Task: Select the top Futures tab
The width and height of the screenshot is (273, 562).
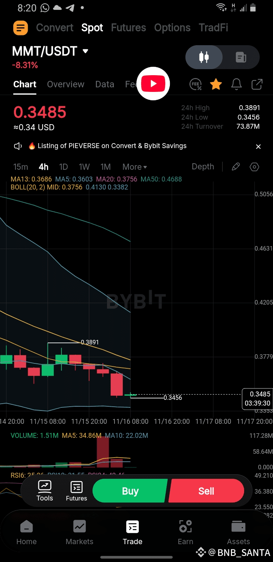Action: (129, 28)
